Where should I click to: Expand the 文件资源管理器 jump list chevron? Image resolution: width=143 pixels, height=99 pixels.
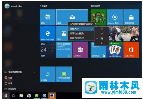pos(34,72)
